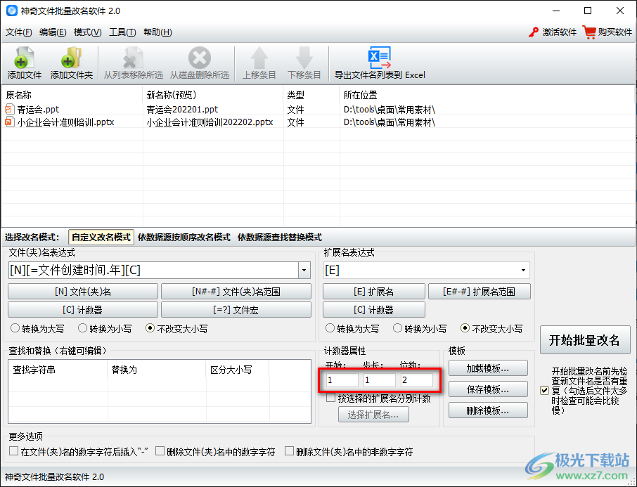Select extension 转换为小写 radio
The width and height of the screenshot is (637, 487).
click(397, 328)
